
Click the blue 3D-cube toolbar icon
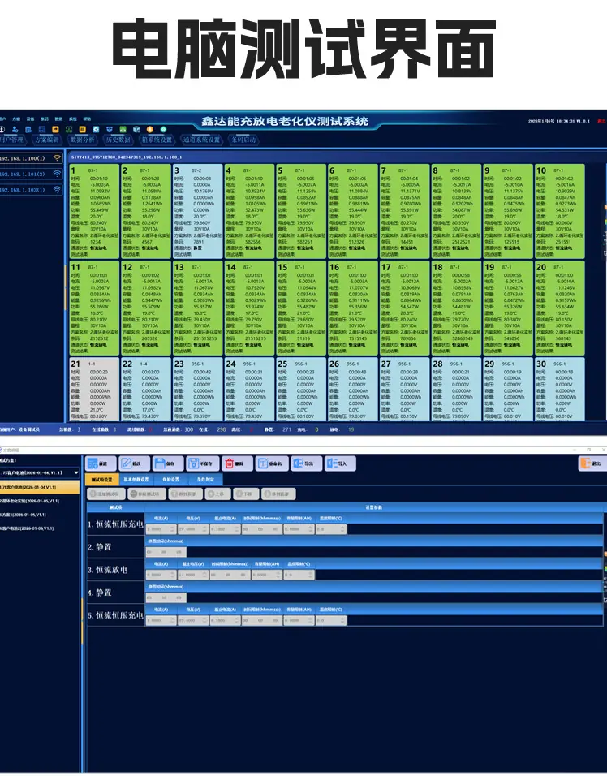136,130
